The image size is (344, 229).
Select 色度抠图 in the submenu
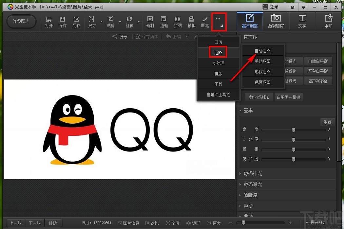pos(263,82)
